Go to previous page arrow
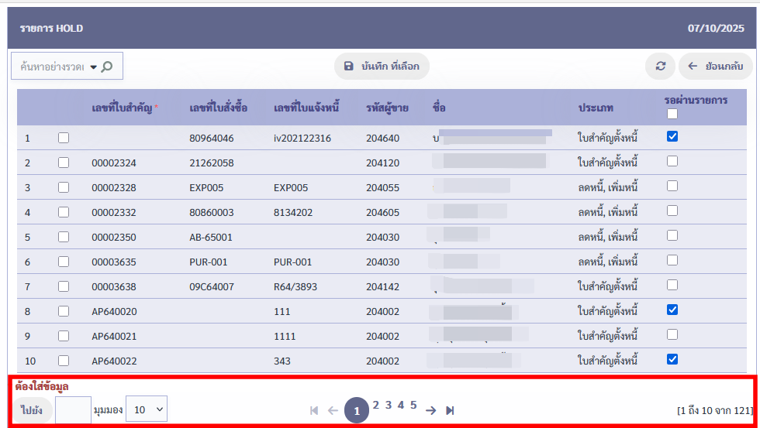This screenshot has width=760, height=428. pyautogui.click(x=333, y=410)
